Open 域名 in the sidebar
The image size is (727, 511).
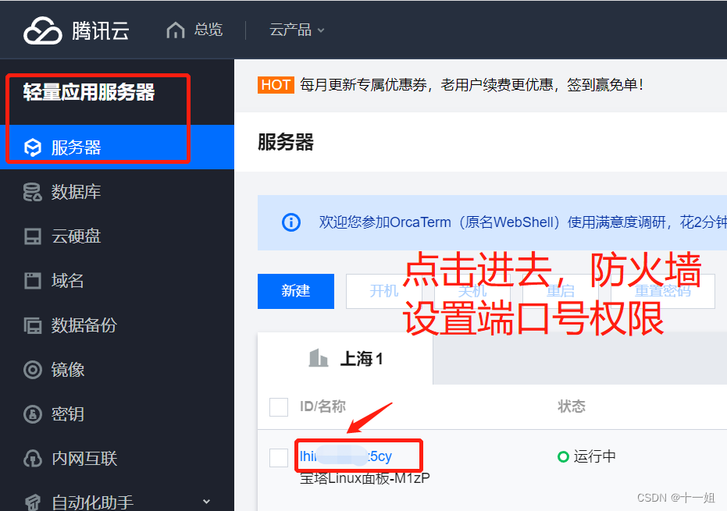point(67,281)
